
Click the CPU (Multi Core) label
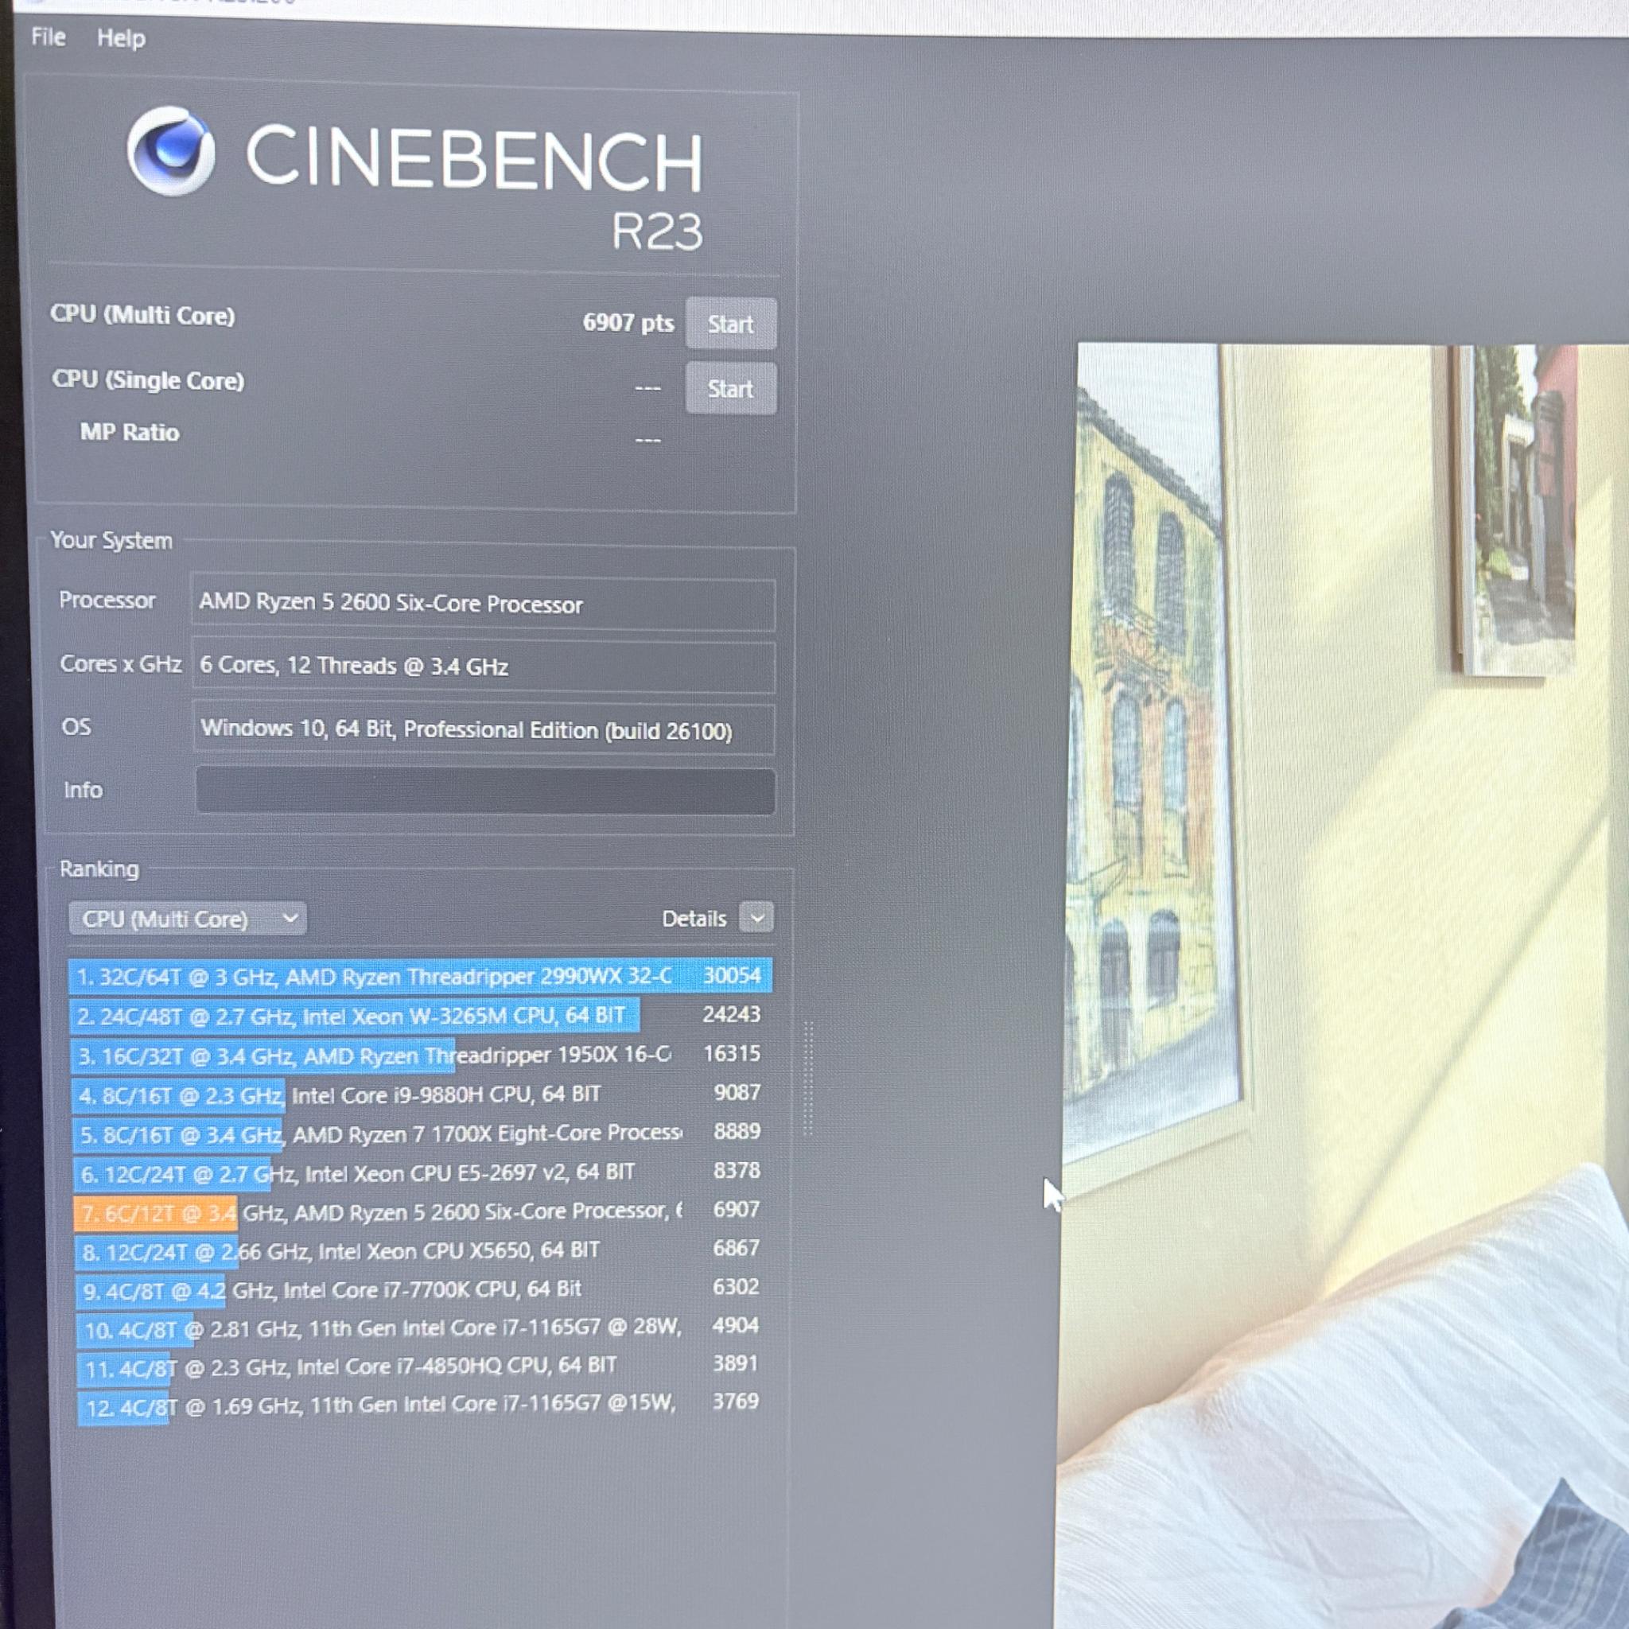pos(142,315)
